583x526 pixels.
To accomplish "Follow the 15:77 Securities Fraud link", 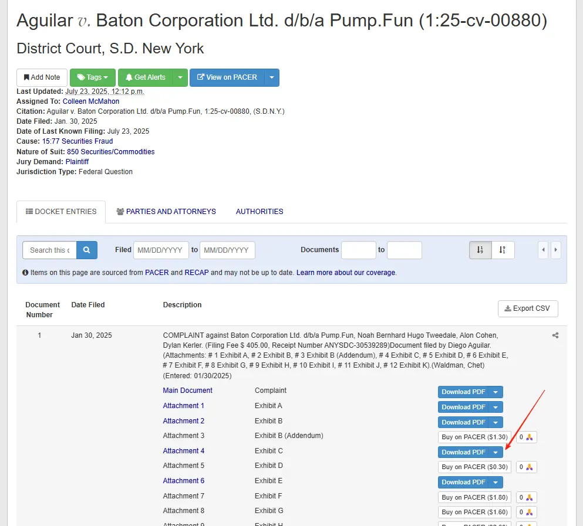I will pos(77,141).
